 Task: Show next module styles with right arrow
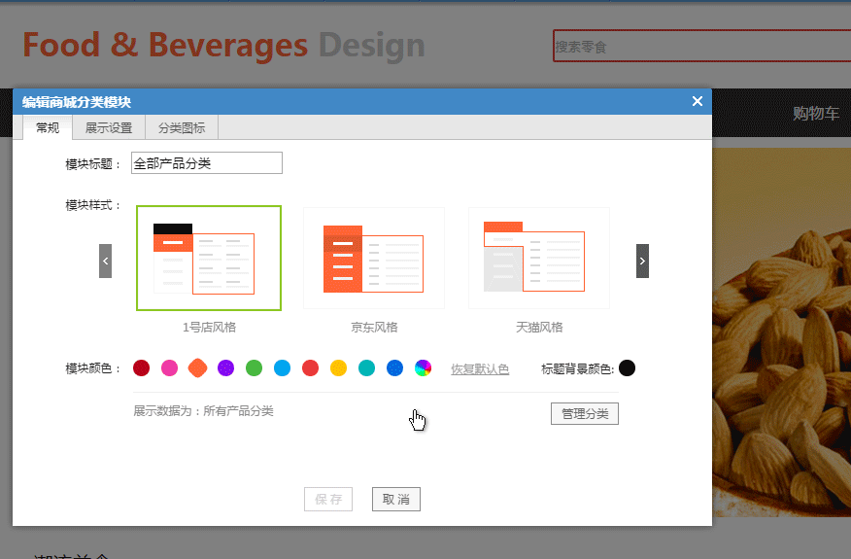click(642, 261)
